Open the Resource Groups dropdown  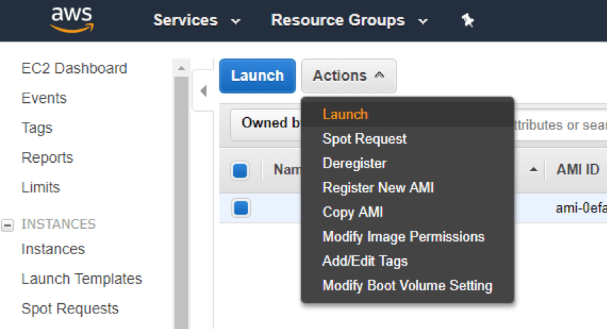(349, 20)
